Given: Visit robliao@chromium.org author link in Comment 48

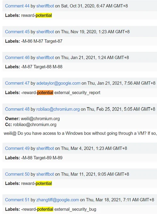Looking at the screenshot, I should click(58, 109).
